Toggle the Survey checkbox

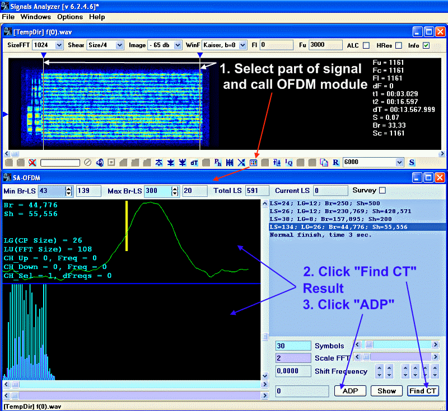pos(382,190)
